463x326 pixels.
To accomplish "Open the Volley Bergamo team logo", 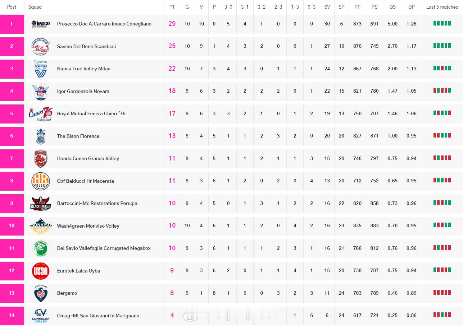I will click(41, 293).
